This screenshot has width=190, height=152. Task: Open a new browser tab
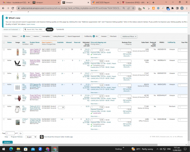153,2
